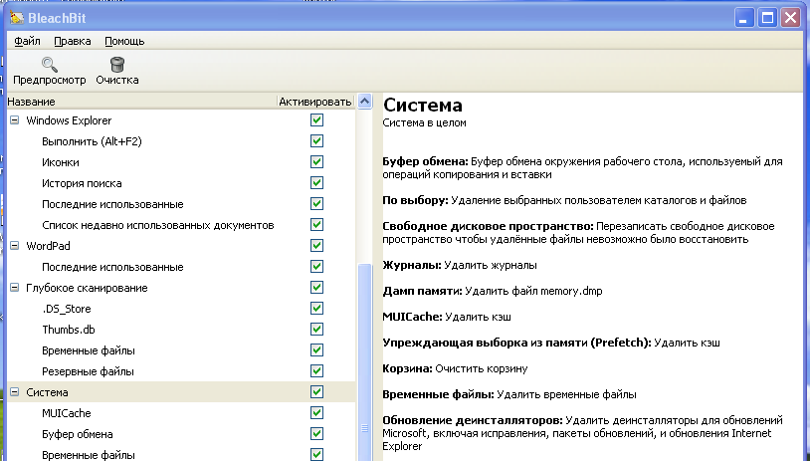The height and width of the screenshot is (461, 810).
Task: Click the Активировать column header
Action: click(315, 102)
